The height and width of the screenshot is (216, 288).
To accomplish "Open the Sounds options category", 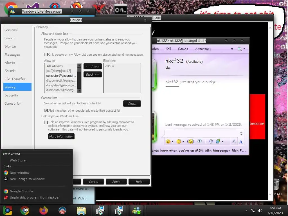I will (17, 71).
